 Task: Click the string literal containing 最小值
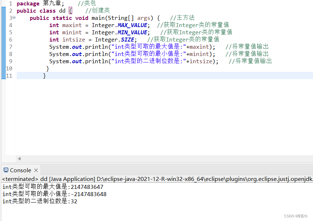click(149, 54)
